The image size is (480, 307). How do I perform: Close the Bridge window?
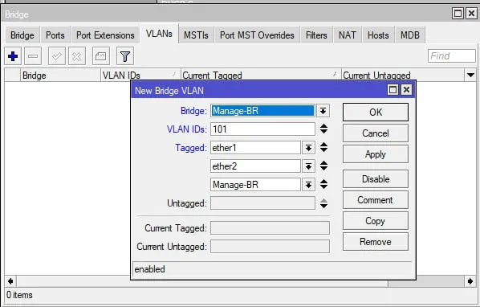tap(471, 14)
